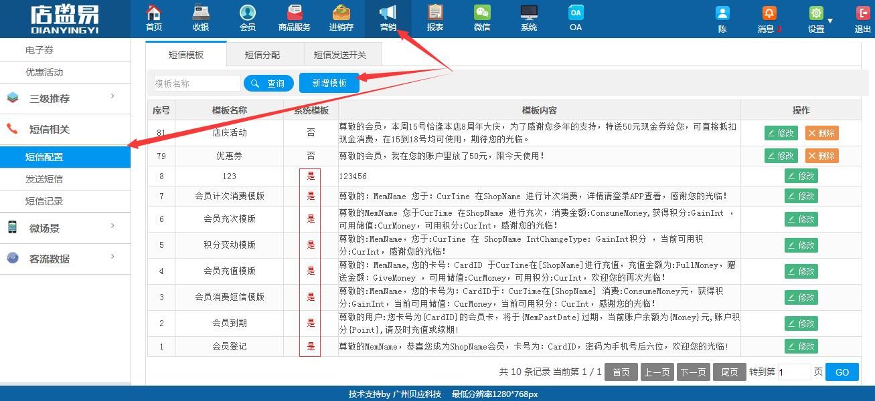Open the 首页 home icon

[154, 13]
